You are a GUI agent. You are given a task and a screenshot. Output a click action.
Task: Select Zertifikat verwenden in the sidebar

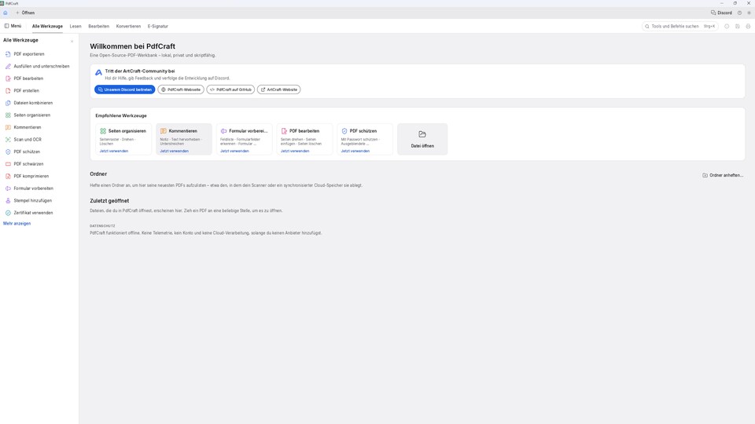tap(39, 213)
